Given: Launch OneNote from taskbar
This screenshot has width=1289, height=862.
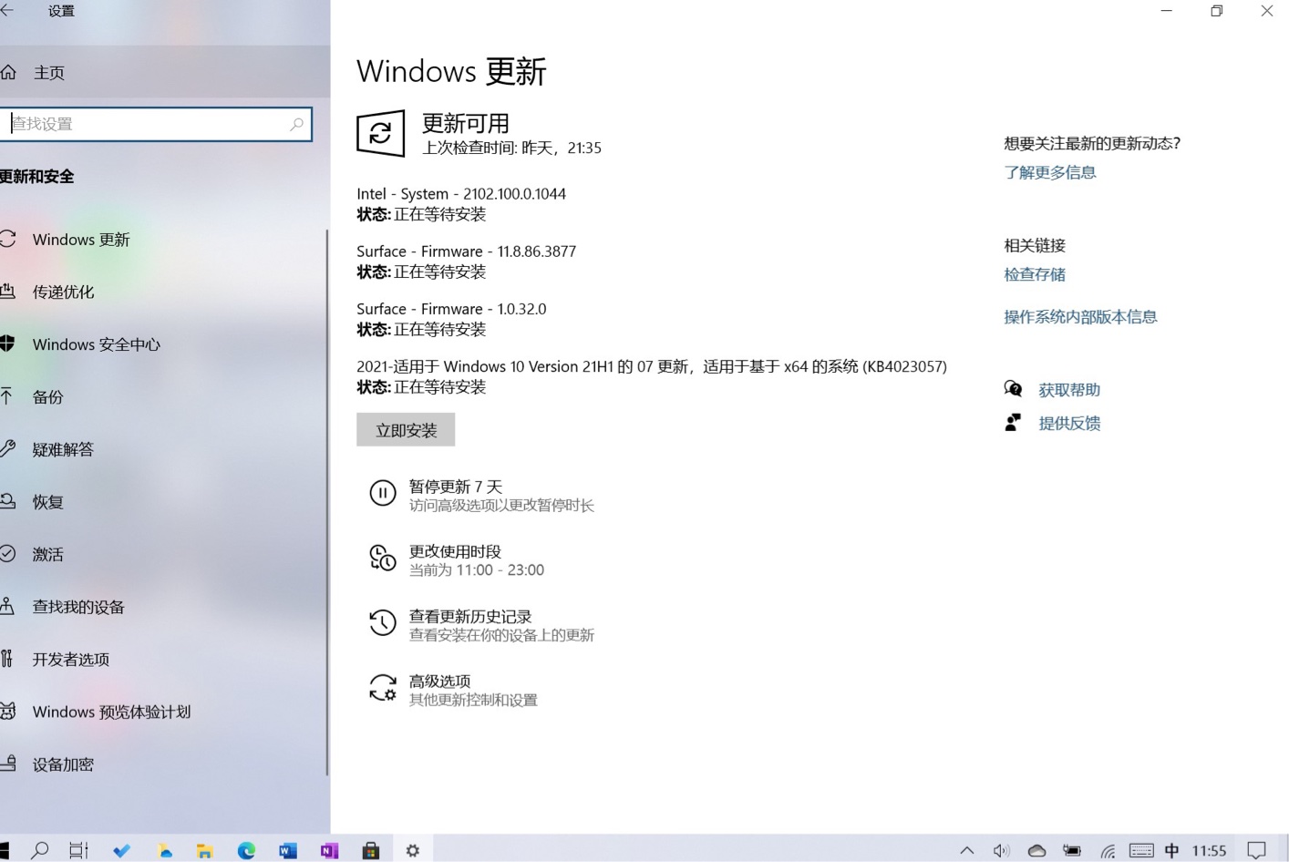Looking at the screenshot, I should click(329, 850).
